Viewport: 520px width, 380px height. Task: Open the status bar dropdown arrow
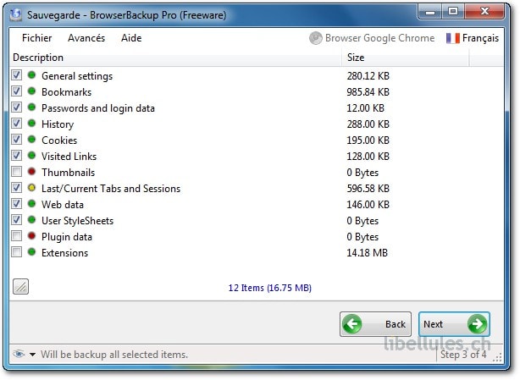pyautogui.click(x=32, y=355)
